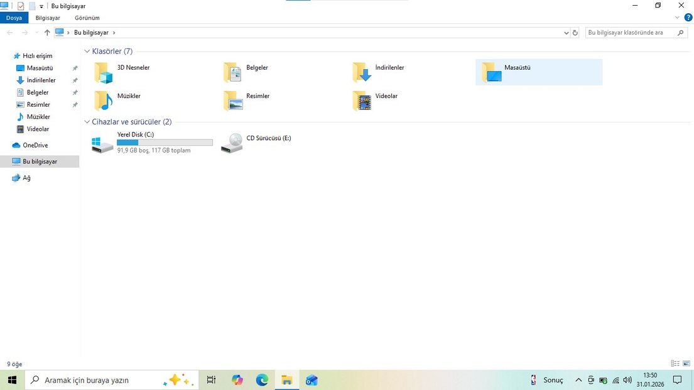
Task: Launch Microsoft Edge from the taskbar
Action: pos(262,380)
